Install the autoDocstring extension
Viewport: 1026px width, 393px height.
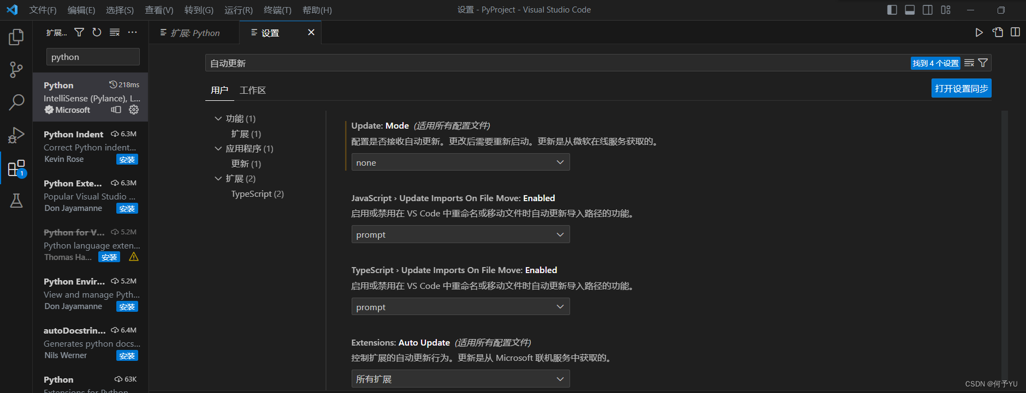click(127, 355)
